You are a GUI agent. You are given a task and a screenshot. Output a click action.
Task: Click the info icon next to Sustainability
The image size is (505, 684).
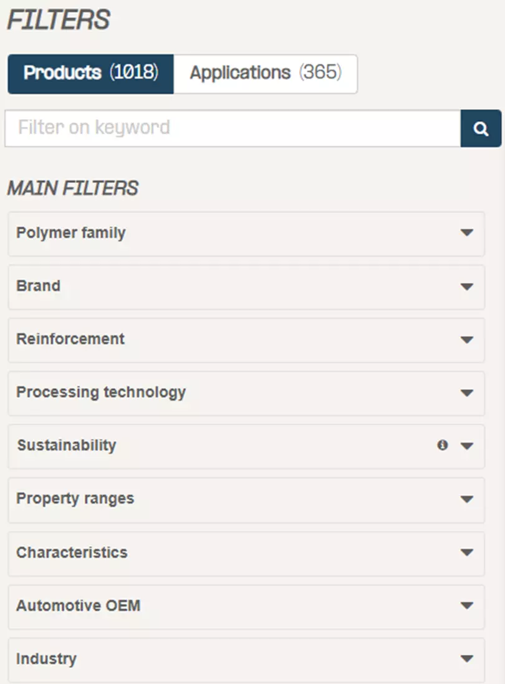443,446
